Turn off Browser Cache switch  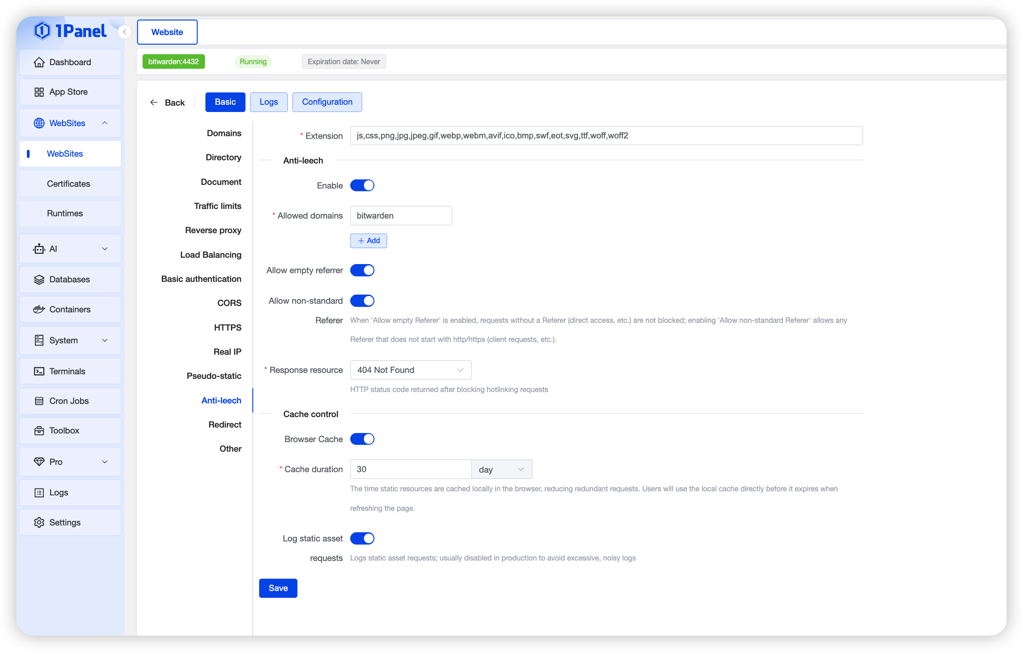click(x=362, y=439)
